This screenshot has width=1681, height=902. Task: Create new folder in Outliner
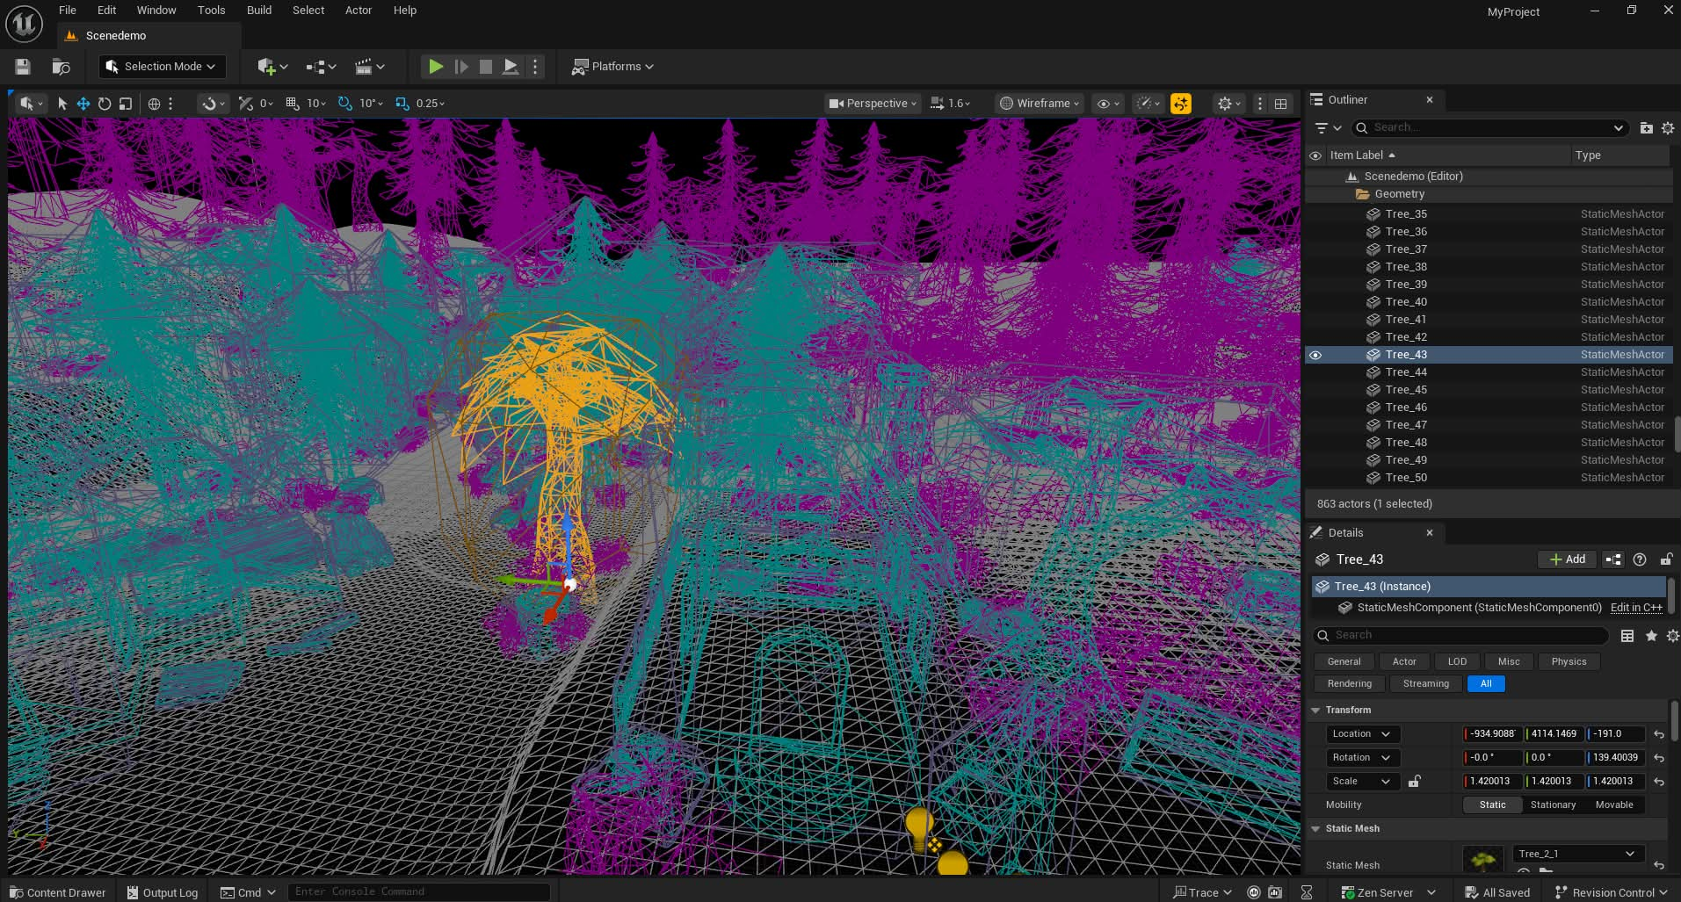coord(1646,128)
